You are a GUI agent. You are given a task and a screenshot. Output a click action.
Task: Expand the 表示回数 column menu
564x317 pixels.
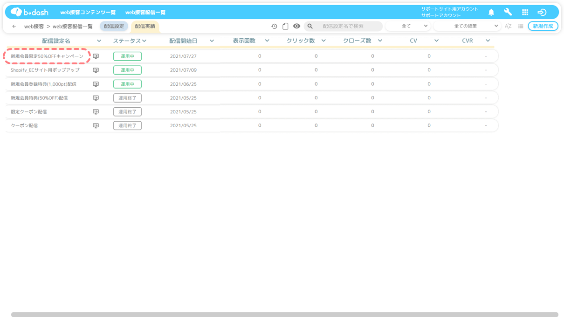click(267, 41)
